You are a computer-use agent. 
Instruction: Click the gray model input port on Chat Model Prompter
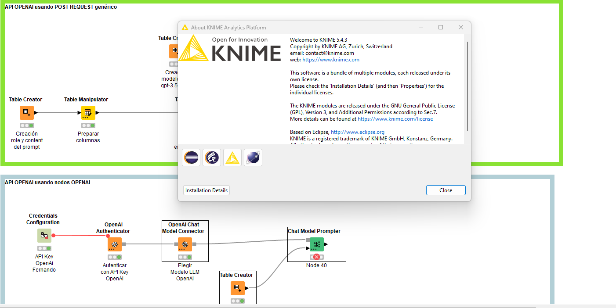[308, 240]
